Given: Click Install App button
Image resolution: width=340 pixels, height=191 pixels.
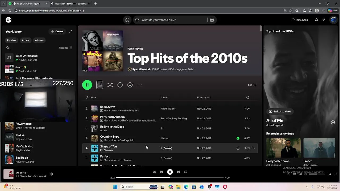Looking at the screenshot, I should [x=300, y=20].
